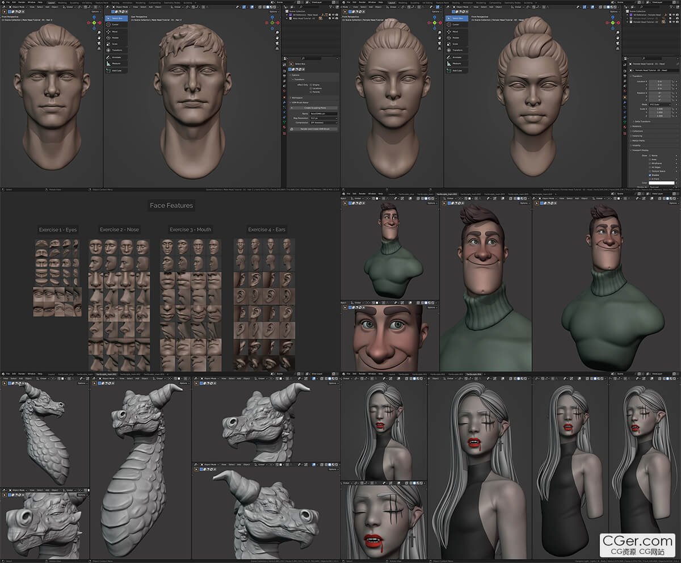This screenshot has height=563, width=681.
Task: Switch perspective/orthographic grid icon in male Front Perspective viewport
Action: 99,48
